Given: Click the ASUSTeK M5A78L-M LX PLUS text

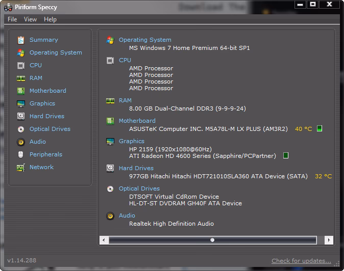Looking at the screenshot, I should (208, 129).
